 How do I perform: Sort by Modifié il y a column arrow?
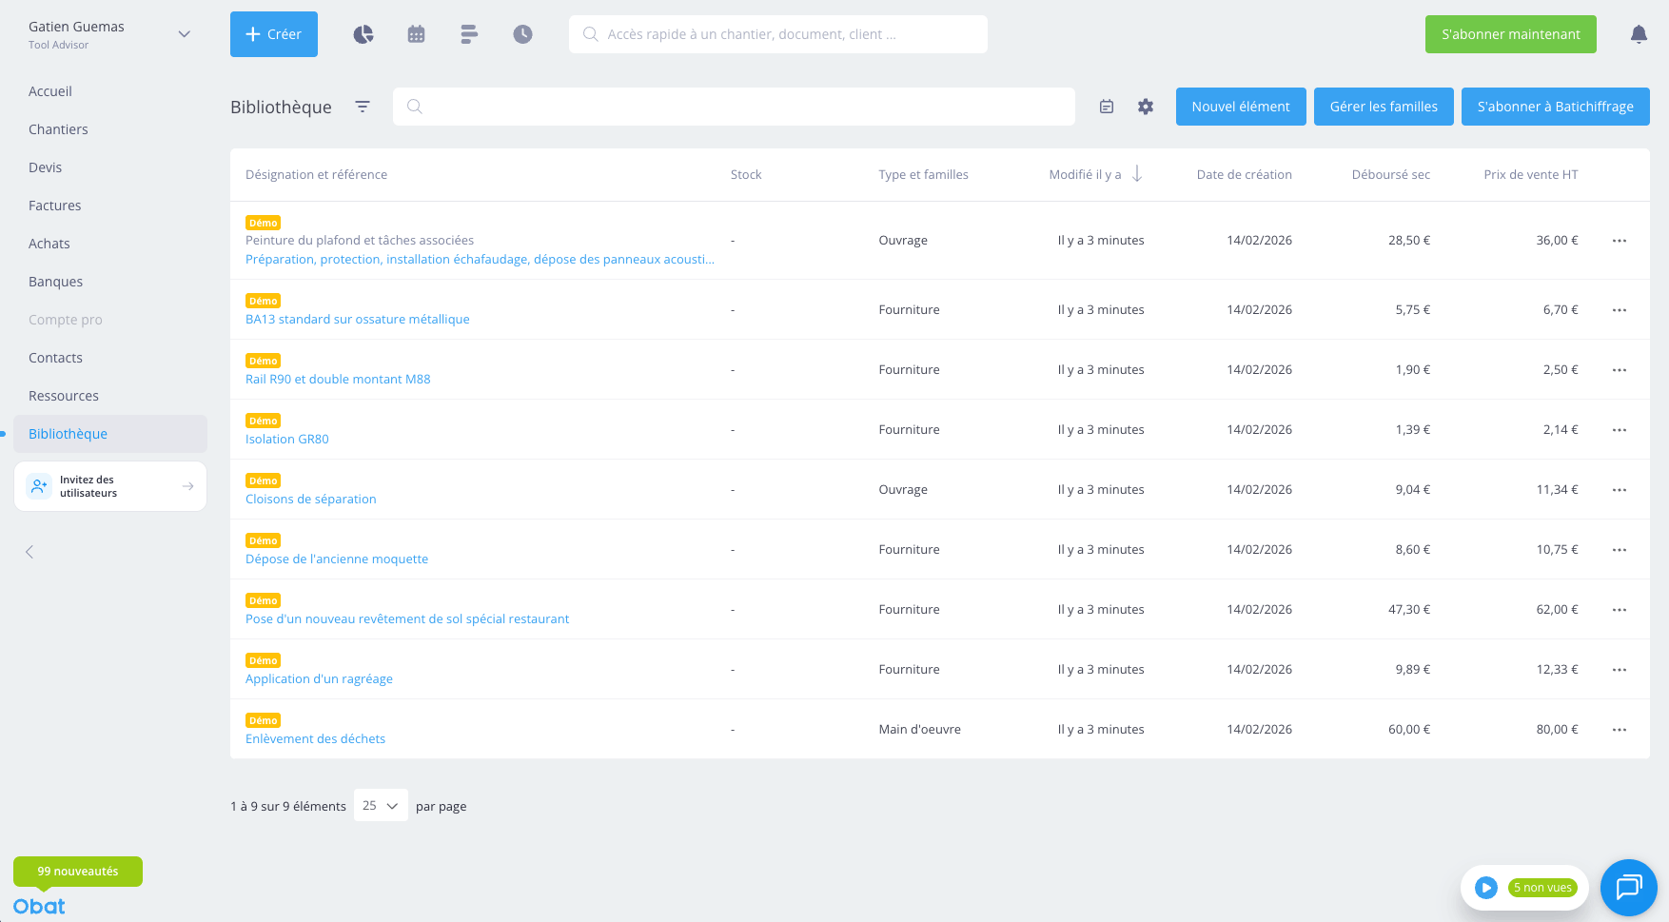[x=1137, y=174]
